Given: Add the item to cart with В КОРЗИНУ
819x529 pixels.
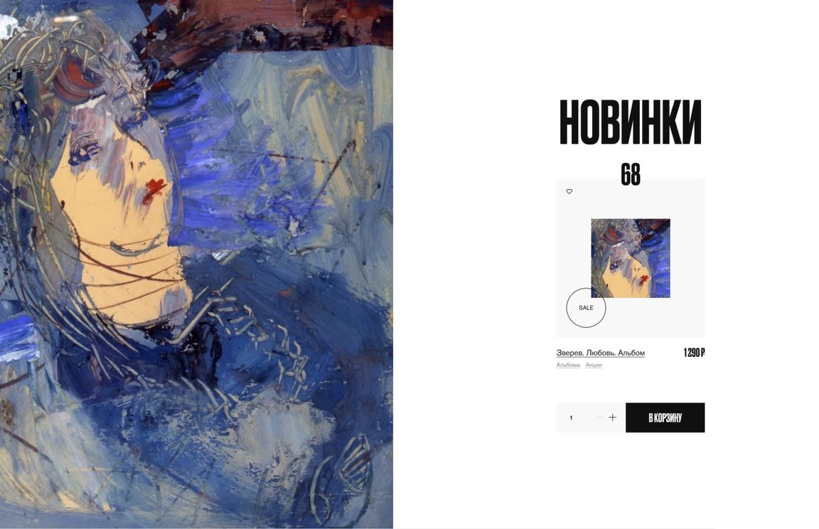Looking at the screenshot, I should point(665,417).
